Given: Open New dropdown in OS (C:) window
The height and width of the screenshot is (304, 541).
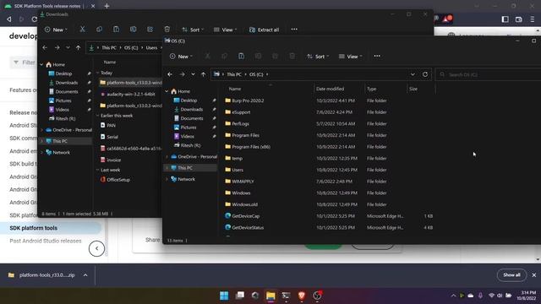Looking at the screenshot, I should (x=181, y=57).
